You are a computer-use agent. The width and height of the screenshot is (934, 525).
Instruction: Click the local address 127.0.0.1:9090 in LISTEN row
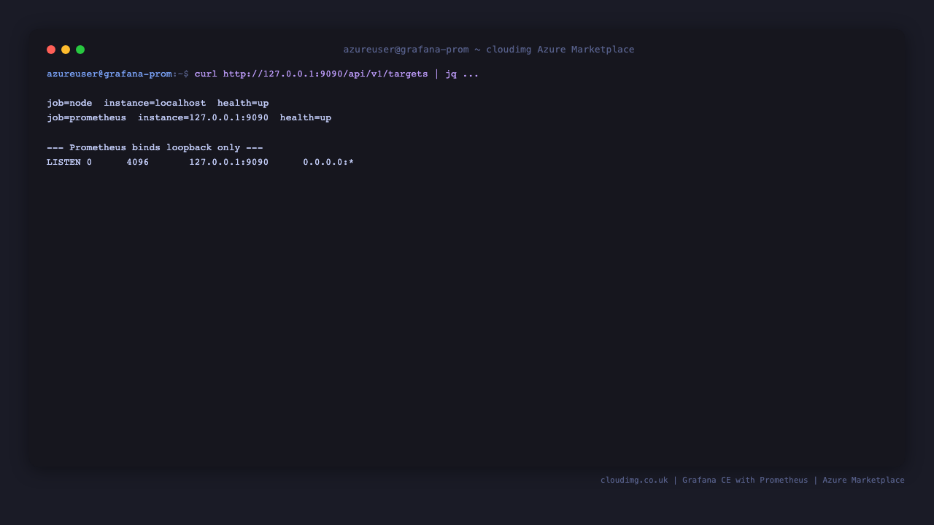[229, 162]
